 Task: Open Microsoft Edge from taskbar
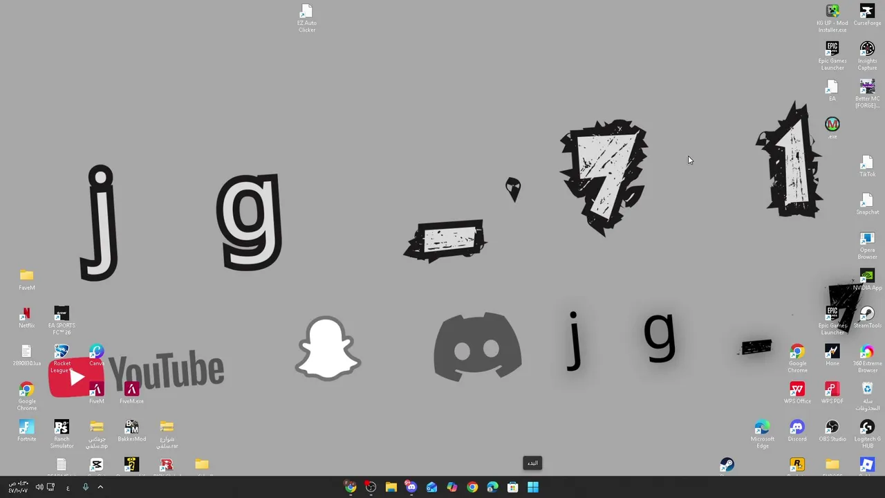tap(492, 488)
